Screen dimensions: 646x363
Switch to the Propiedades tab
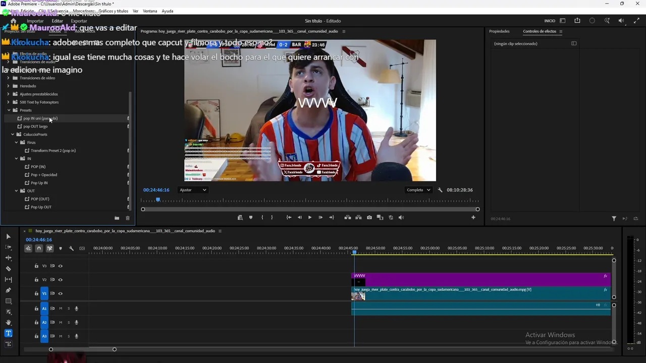[499, 31]
